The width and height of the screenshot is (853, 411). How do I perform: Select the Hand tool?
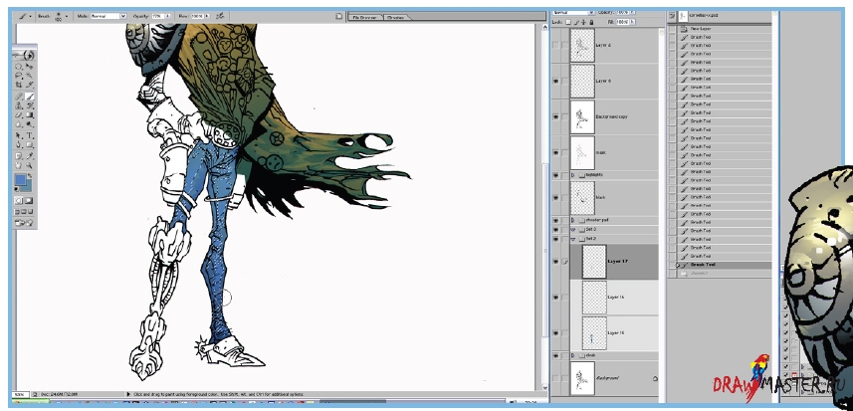tap(19, 165)
